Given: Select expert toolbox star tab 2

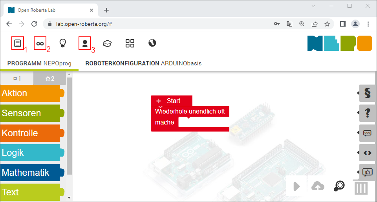Looking at the screenshot, I should point(50,78).
